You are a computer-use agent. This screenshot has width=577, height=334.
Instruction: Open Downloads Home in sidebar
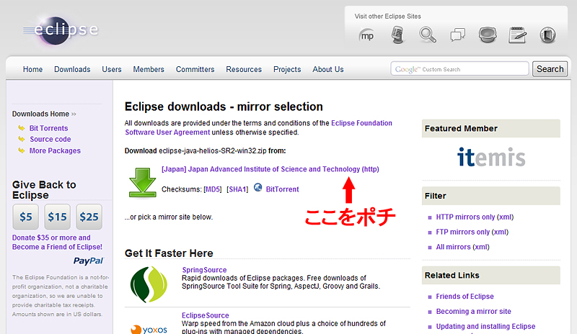click(40, 114)
